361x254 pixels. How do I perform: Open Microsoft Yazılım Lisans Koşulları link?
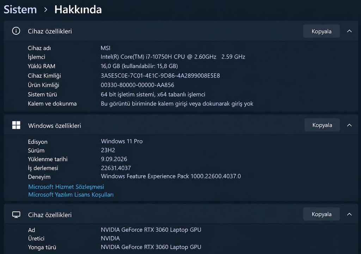71,195
